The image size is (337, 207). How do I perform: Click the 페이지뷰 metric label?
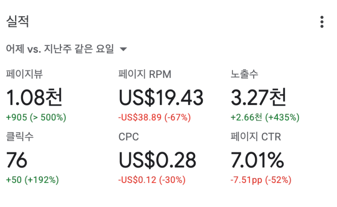[x=24, y=74]
